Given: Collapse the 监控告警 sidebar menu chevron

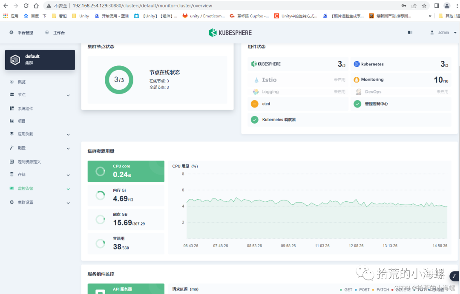Looking at the screenshot, I should point(68,189).
